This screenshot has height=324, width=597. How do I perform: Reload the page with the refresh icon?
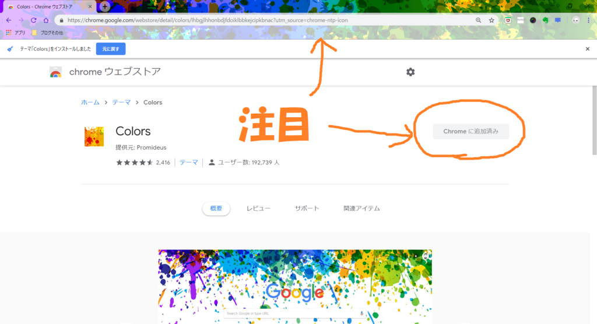[x=33, y=20]
